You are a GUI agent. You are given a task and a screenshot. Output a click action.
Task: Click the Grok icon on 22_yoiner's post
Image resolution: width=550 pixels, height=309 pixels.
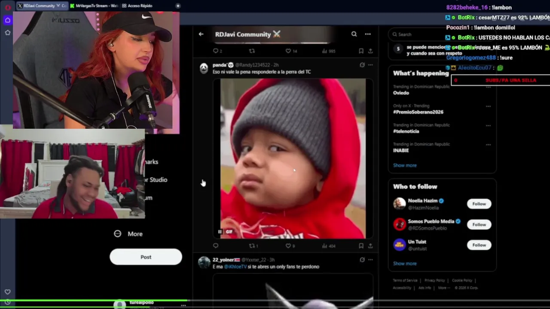(x=362, y=260)
